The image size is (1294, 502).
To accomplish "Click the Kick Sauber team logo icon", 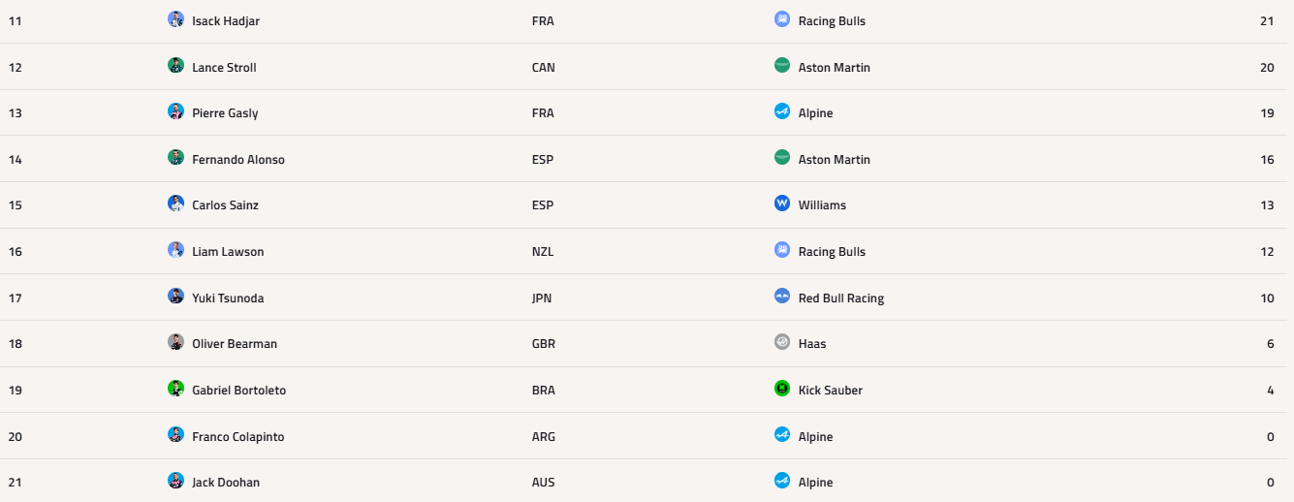I will 782,389.
